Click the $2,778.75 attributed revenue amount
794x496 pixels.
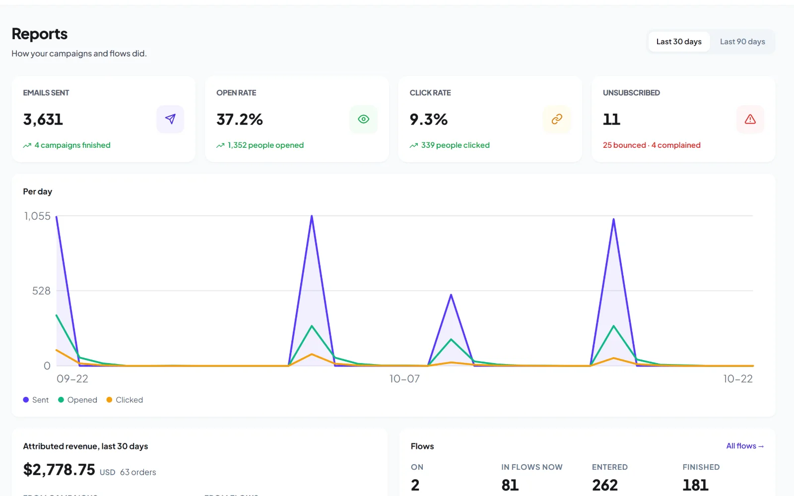click(x=59, y=470)
